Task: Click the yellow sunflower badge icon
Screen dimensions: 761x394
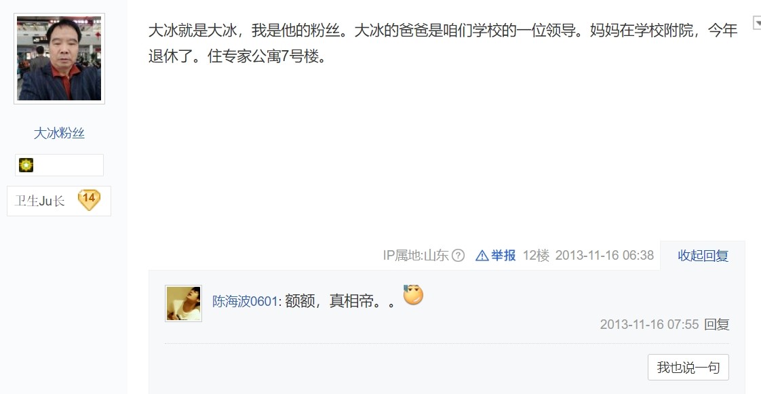Action: (x=26, y=165)
